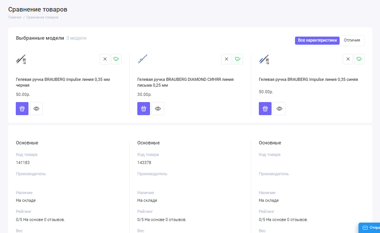Screen dimensions: 380x233
Task: Click the DIAMOND pen thumbnail image
Action: pyautogui.click(x=143, y=59)
